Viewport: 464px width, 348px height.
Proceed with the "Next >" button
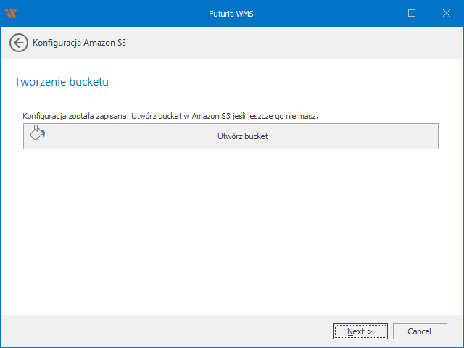[360, 331]
